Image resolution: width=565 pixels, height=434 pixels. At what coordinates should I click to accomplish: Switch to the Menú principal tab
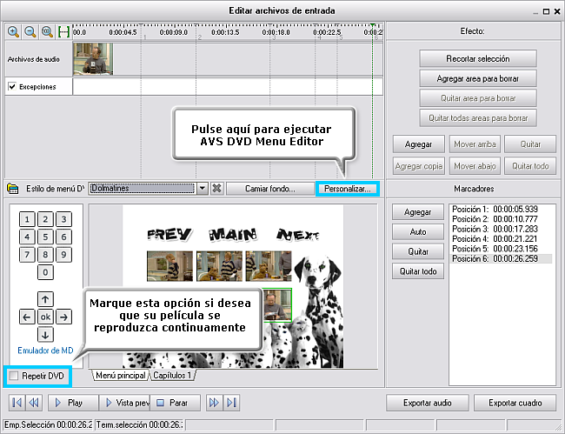click(x=120, y=375)
